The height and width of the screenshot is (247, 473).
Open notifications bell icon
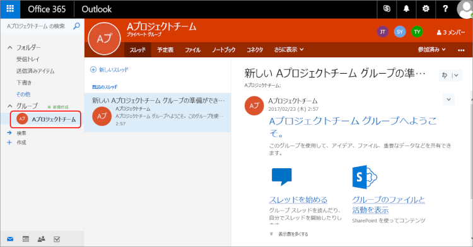point(406,9)
